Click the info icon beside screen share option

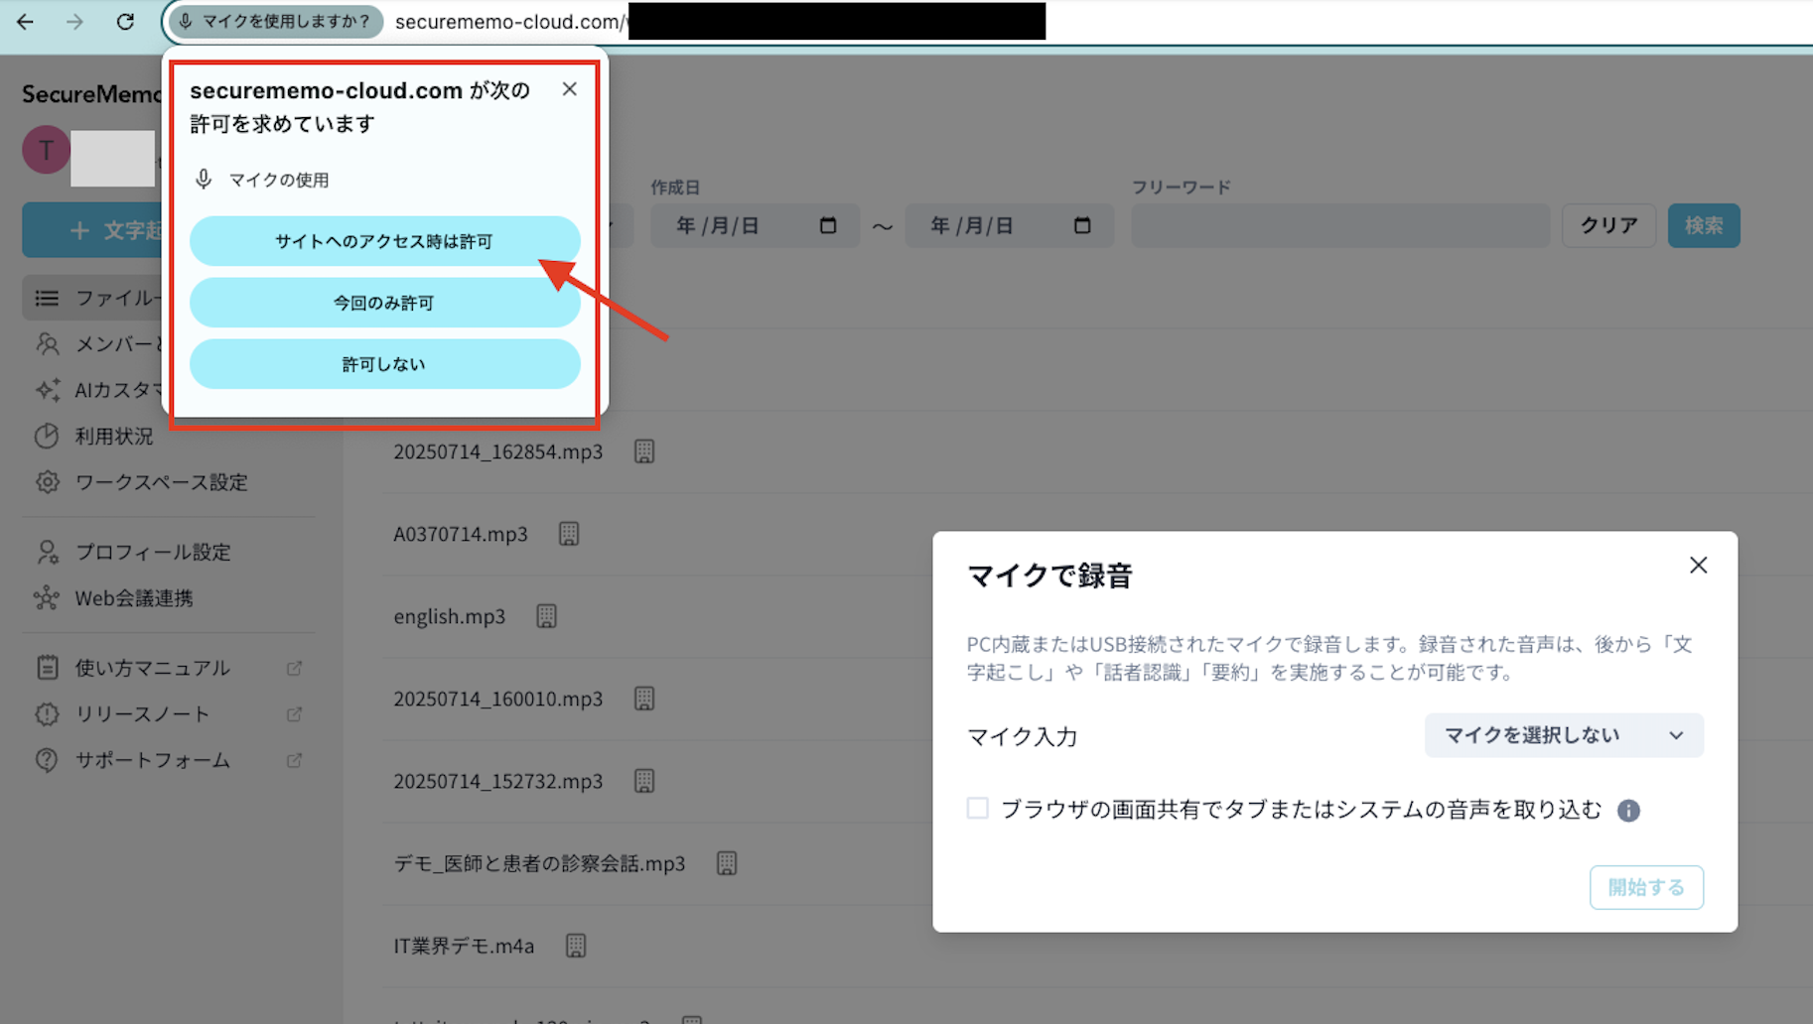pos(1628,811)
